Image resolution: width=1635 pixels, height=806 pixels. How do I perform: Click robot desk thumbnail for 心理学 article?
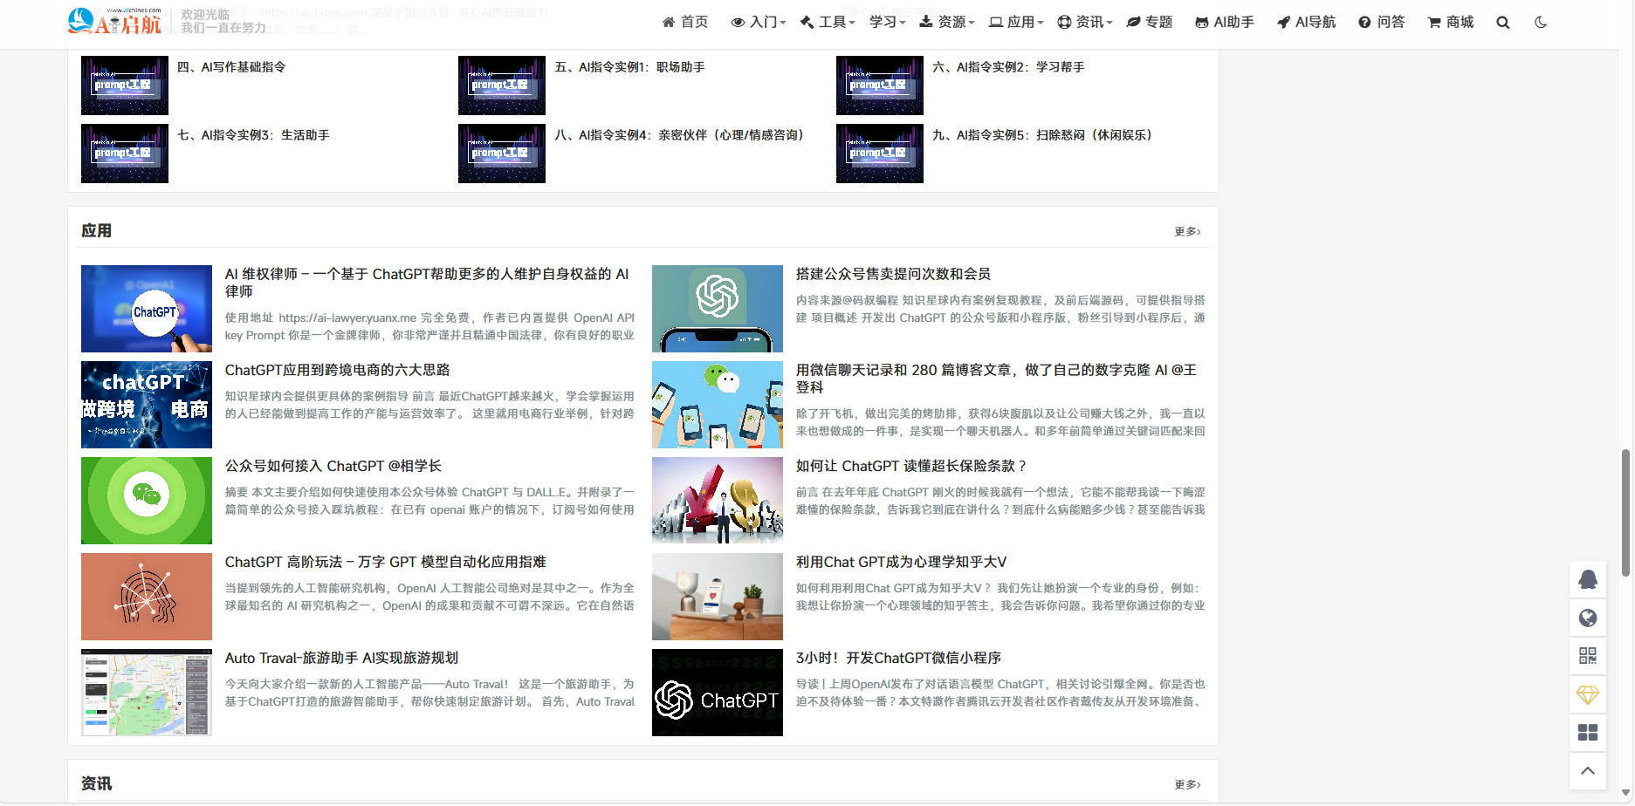click(x=718, y=597)
